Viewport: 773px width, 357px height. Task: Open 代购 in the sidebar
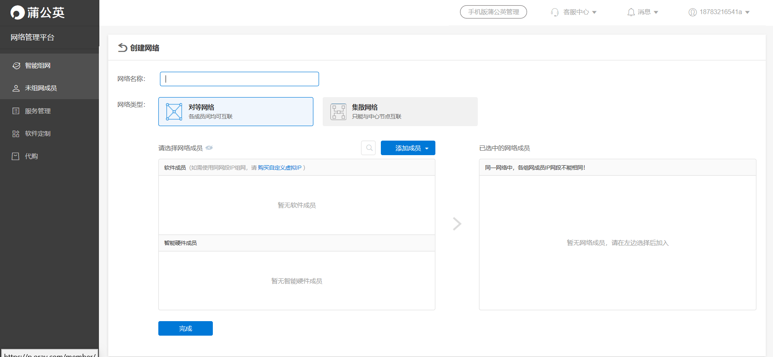(49, 156)
